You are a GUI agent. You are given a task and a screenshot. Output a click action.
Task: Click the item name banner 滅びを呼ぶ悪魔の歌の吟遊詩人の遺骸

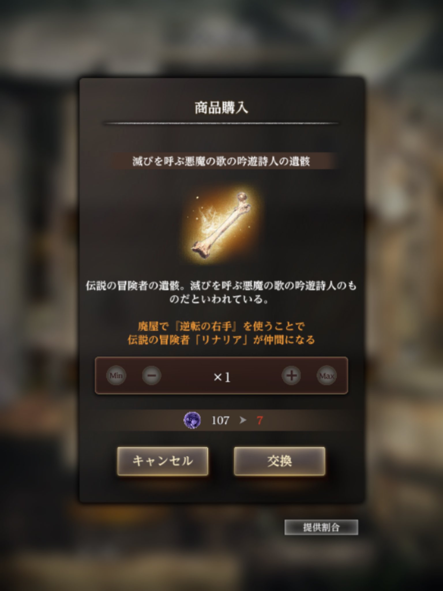click(221, 161)
